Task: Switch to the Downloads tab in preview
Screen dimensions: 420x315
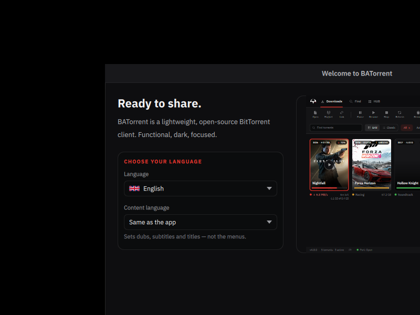Action: tap(332, 101)
